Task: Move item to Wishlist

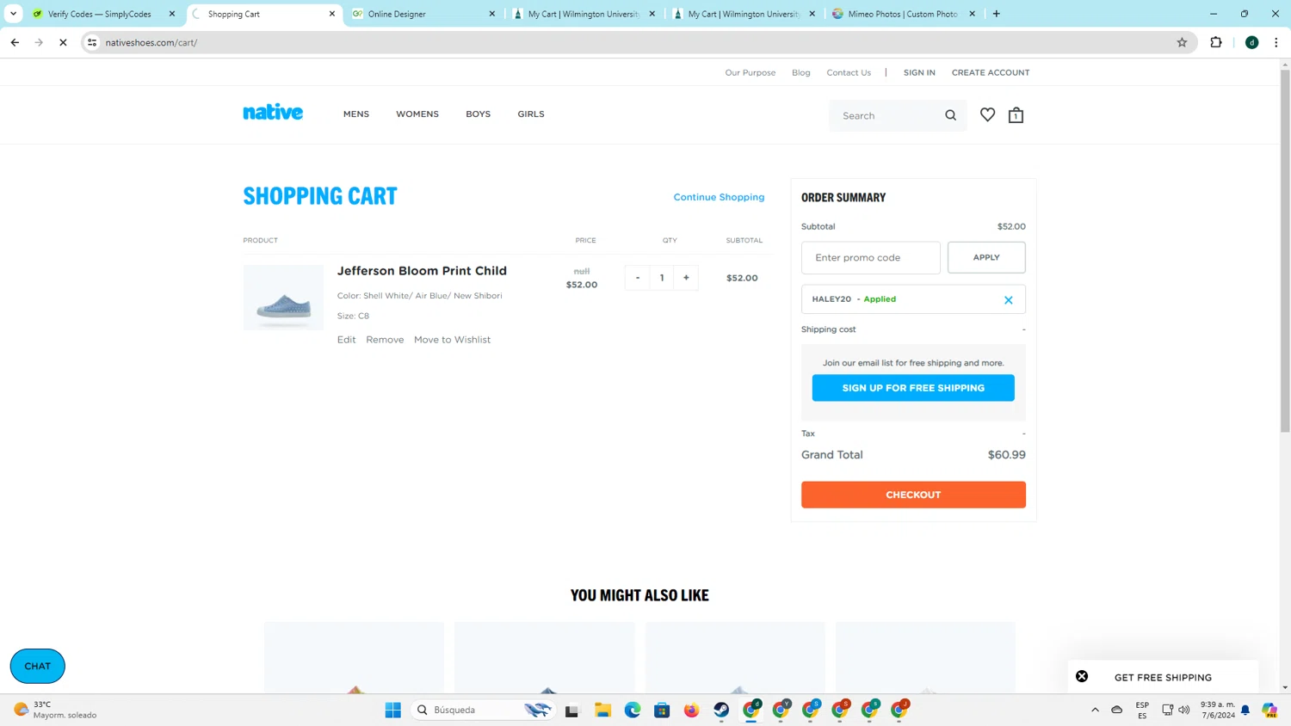Action: pyautogui.click(x=452, y=340)
